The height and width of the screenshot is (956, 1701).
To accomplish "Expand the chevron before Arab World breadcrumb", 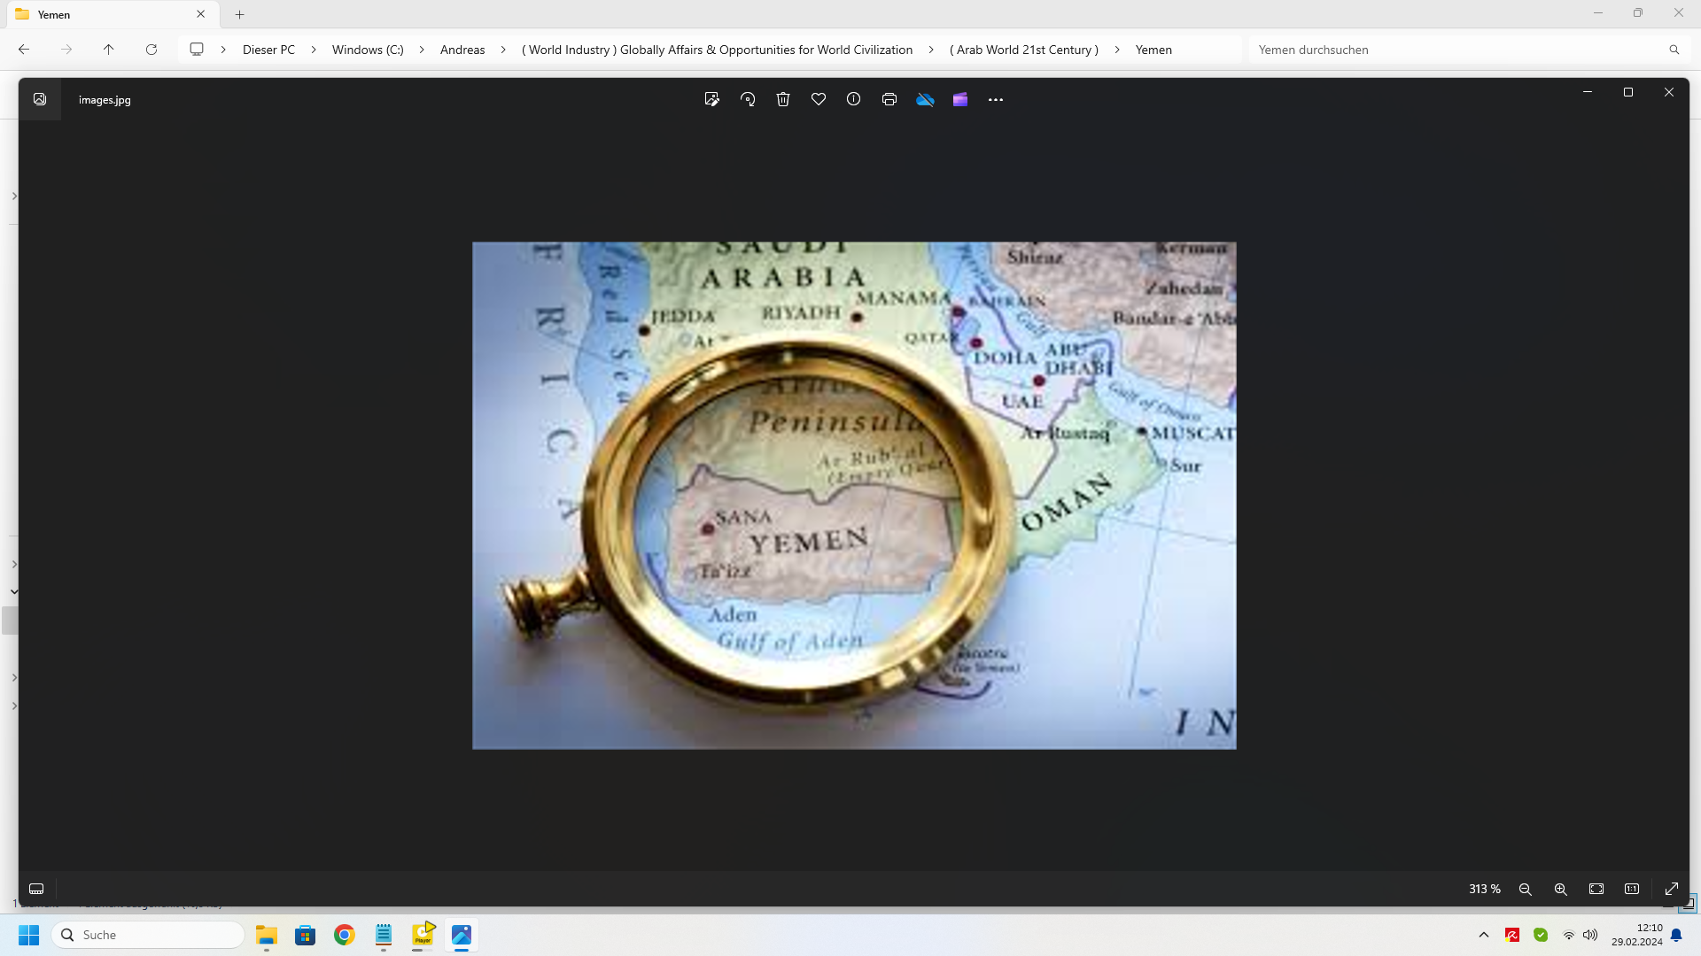I will click(x=931, y=50).
